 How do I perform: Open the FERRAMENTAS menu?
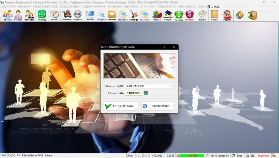pos(187,7)
